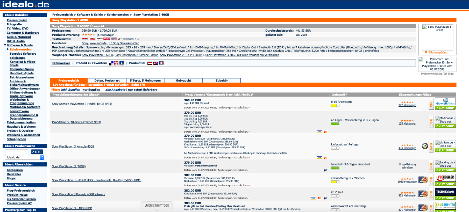Click the Idealo Produktsuche input field

point(17,152)
